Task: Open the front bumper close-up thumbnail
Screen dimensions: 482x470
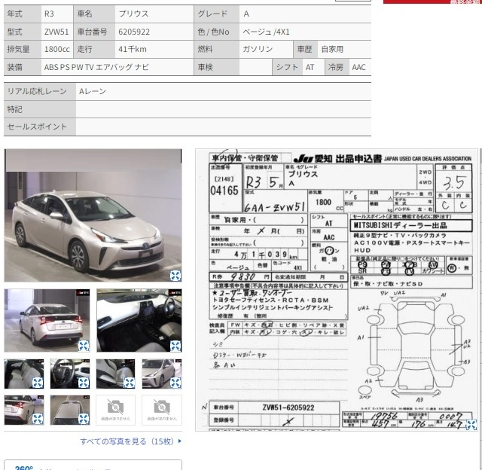Action: (162, 374)
